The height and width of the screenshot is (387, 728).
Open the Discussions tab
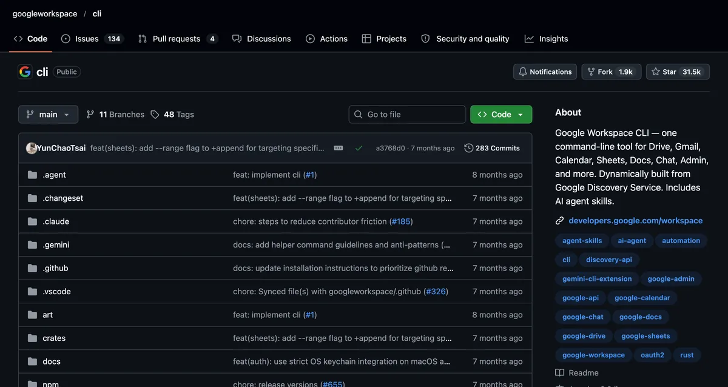261,39
